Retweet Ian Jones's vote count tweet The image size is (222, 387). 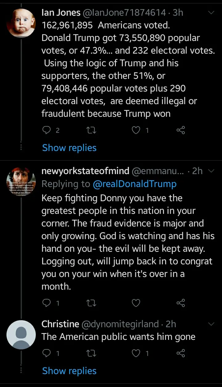(x=92, y=130)
